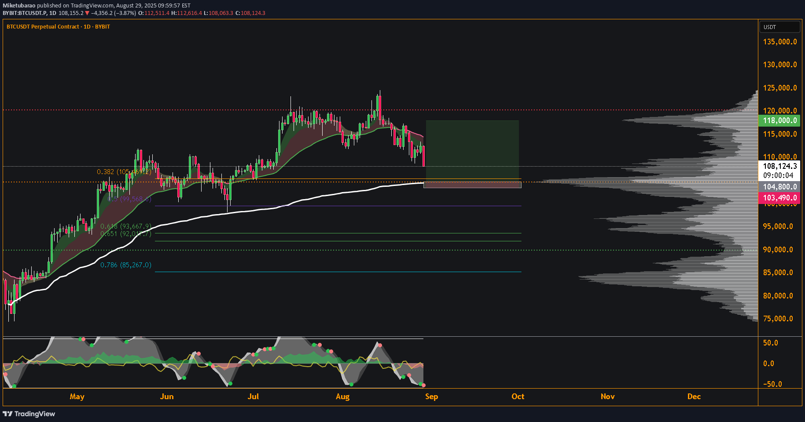Click the 09:00:04 countdown timer label
Viewport: 805px width, 422px height.
point(779,175)
